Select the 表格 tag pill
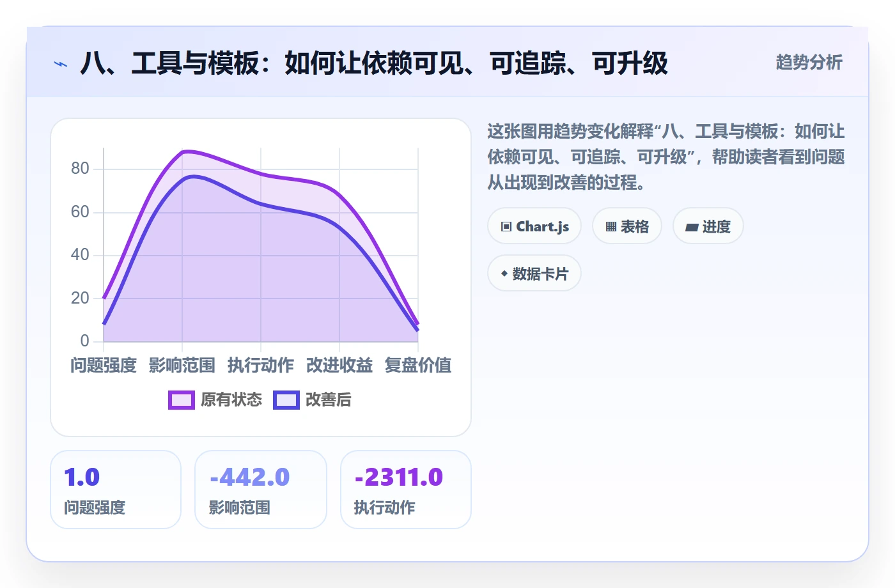The height and width of the screenshot is (588, 895). [x=627, y=226]
